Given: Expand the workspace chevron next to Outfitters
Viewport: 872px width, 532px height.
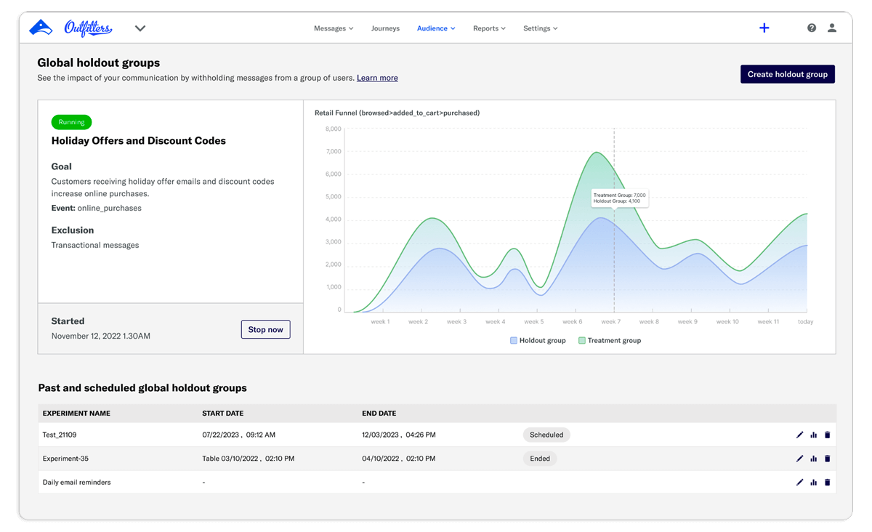Looking at the screenshot, I should (x=140, y=28).
